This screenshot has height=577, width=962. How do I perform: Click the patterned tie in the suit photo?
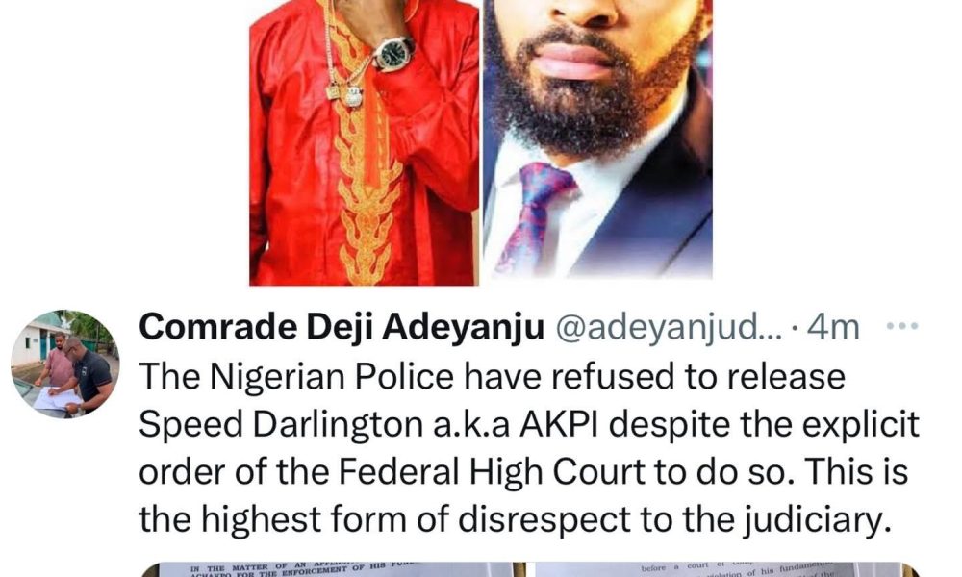point(536,215)
